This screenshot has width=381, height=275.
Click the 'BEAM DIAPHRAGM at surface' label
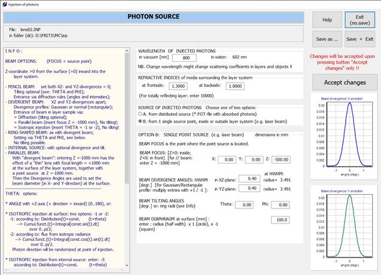(174, 219)
